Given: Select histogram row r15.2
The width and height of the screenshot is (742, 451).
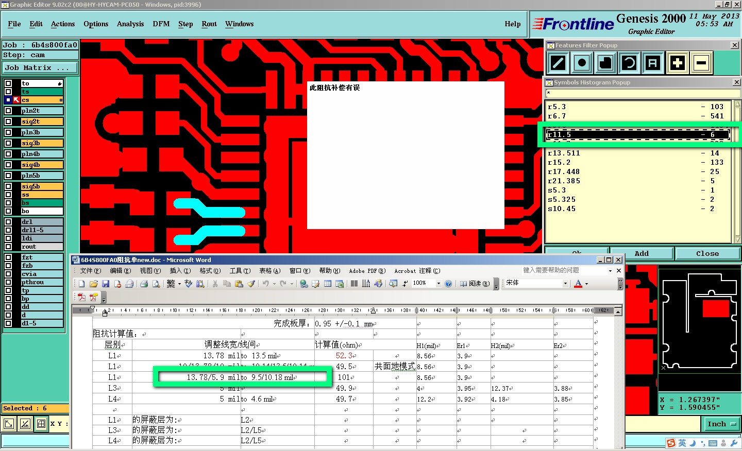Looking at the screenshot, I should click(637, 162).
